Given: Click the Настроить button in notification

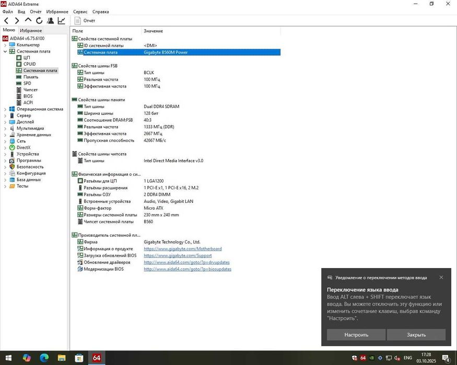Looking at the screenshot, I should click(x=356, y=335).
